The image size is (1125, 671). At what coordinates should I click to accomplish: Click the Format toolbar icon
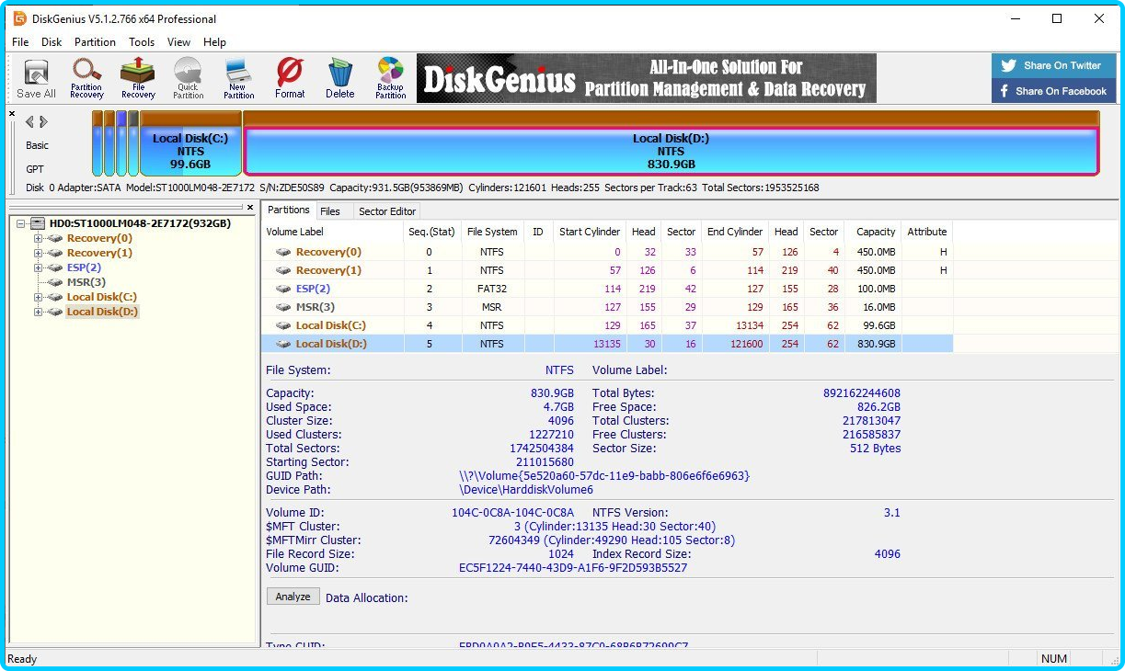pos(290,79)
